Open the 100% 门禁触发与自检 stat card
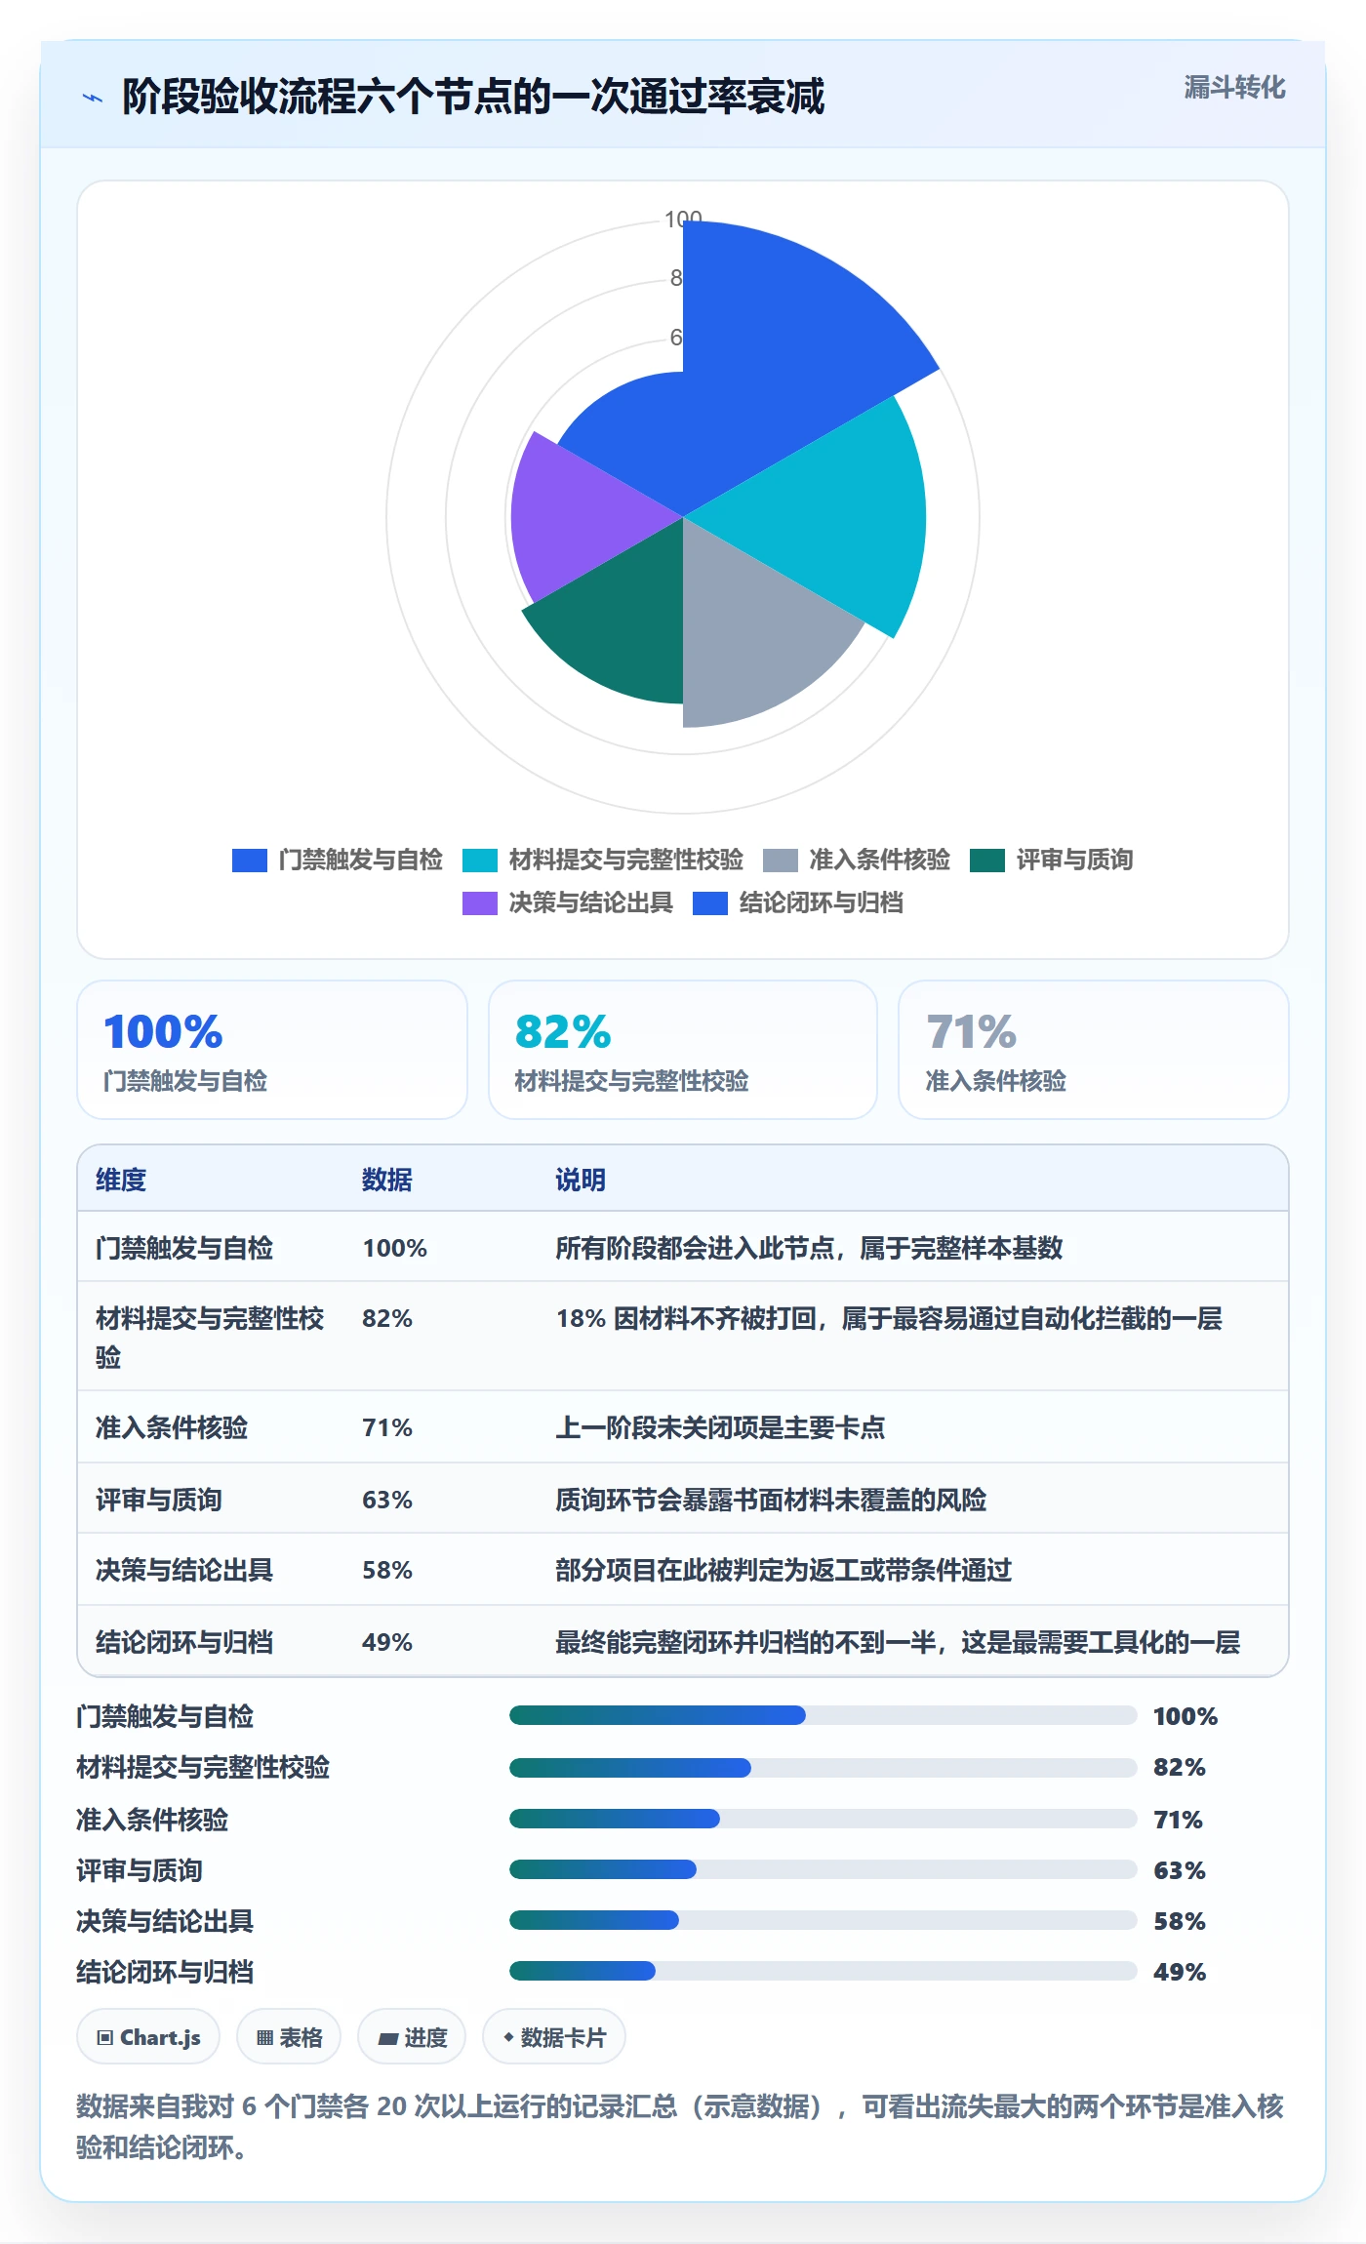 point(272,1050)
